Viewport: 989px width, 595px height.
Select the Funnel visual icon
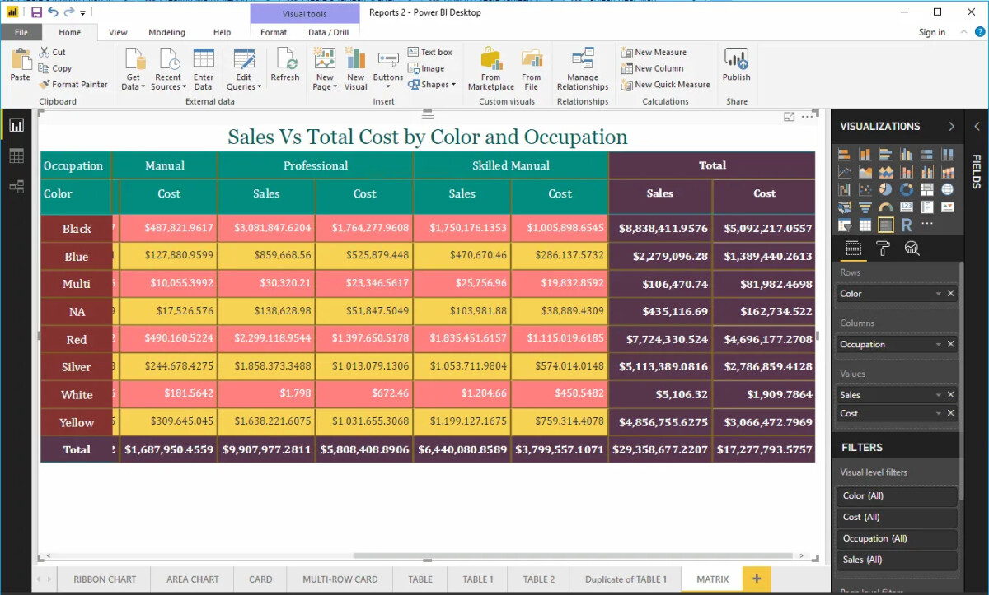coord(865,207)
